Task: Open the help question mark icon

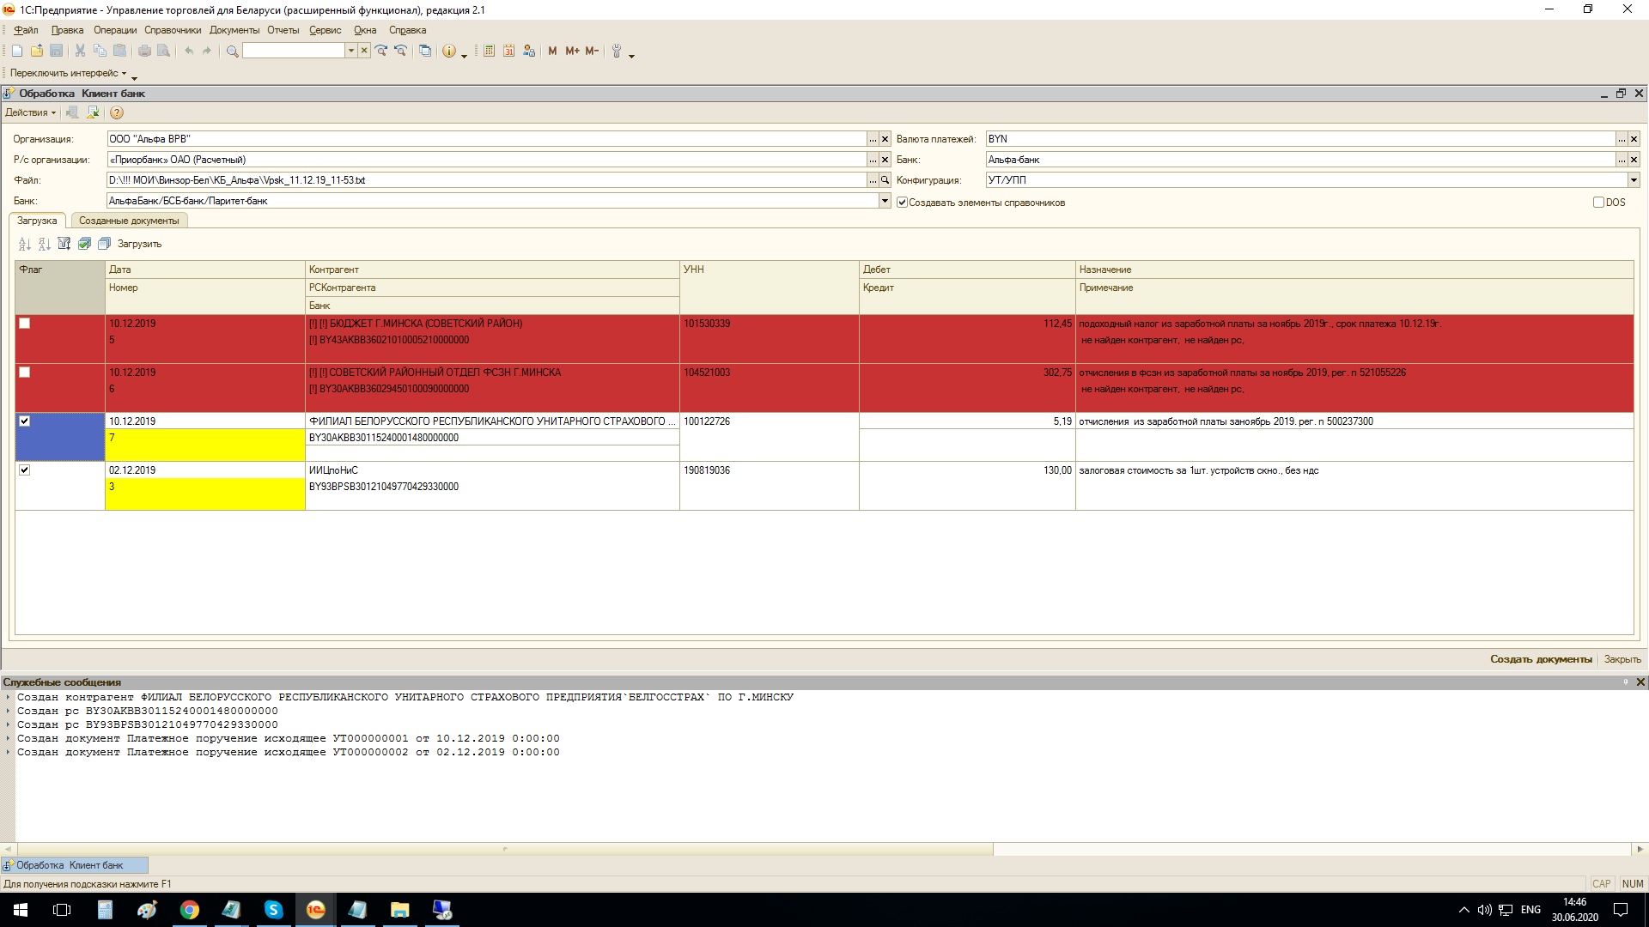Action: coord(117,112)
